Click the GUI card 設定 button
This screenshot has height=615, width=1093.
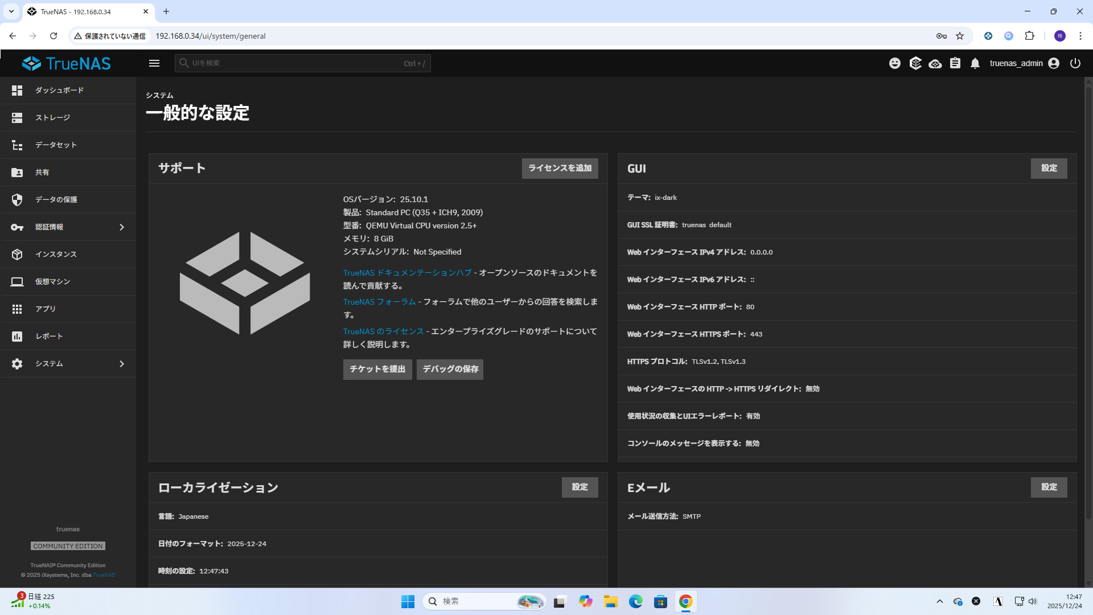(1049, 169)
